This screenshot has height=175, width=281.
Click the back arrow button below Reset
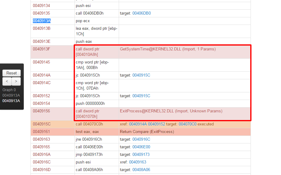(7, 81)
